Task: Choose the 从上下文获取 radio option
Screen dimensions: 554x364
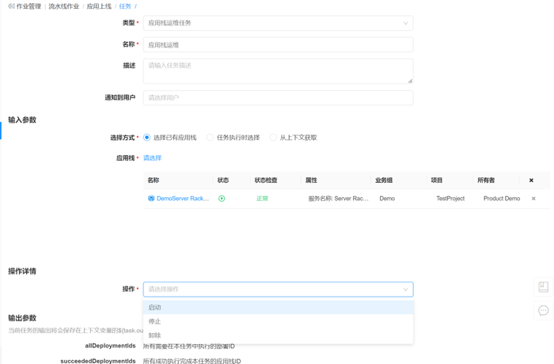Action: click(274, 138)
